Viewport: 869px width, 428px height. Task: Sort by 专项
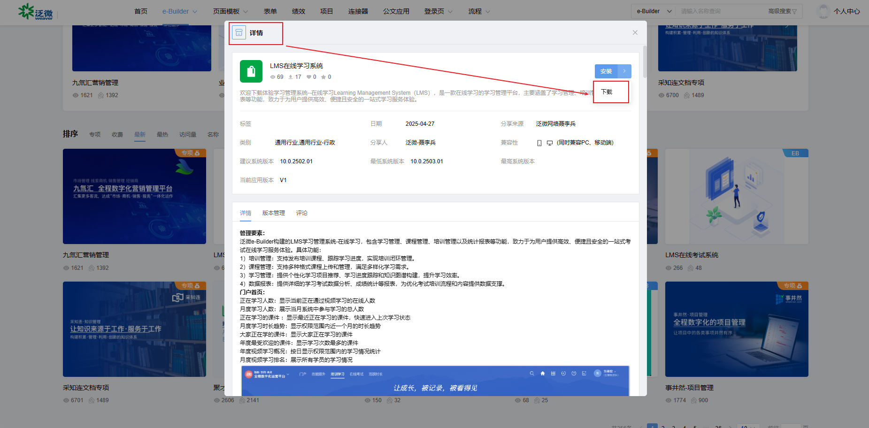click(95, 135)
